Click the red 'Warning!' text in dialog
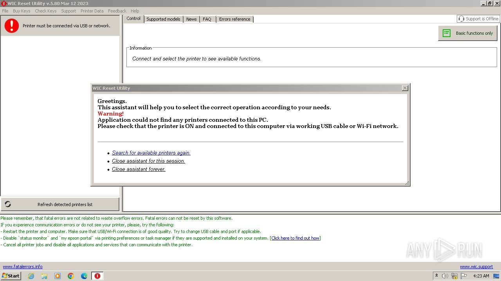 [x=111, y=114]
